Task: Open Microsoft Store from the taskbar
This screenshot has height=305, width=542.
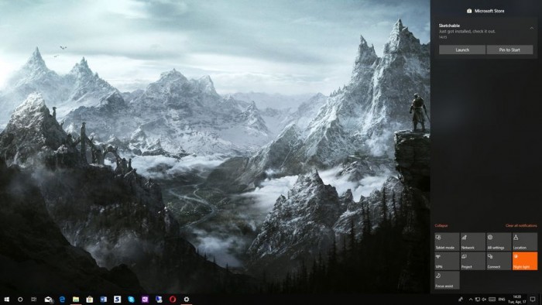Action: point(90,300)
